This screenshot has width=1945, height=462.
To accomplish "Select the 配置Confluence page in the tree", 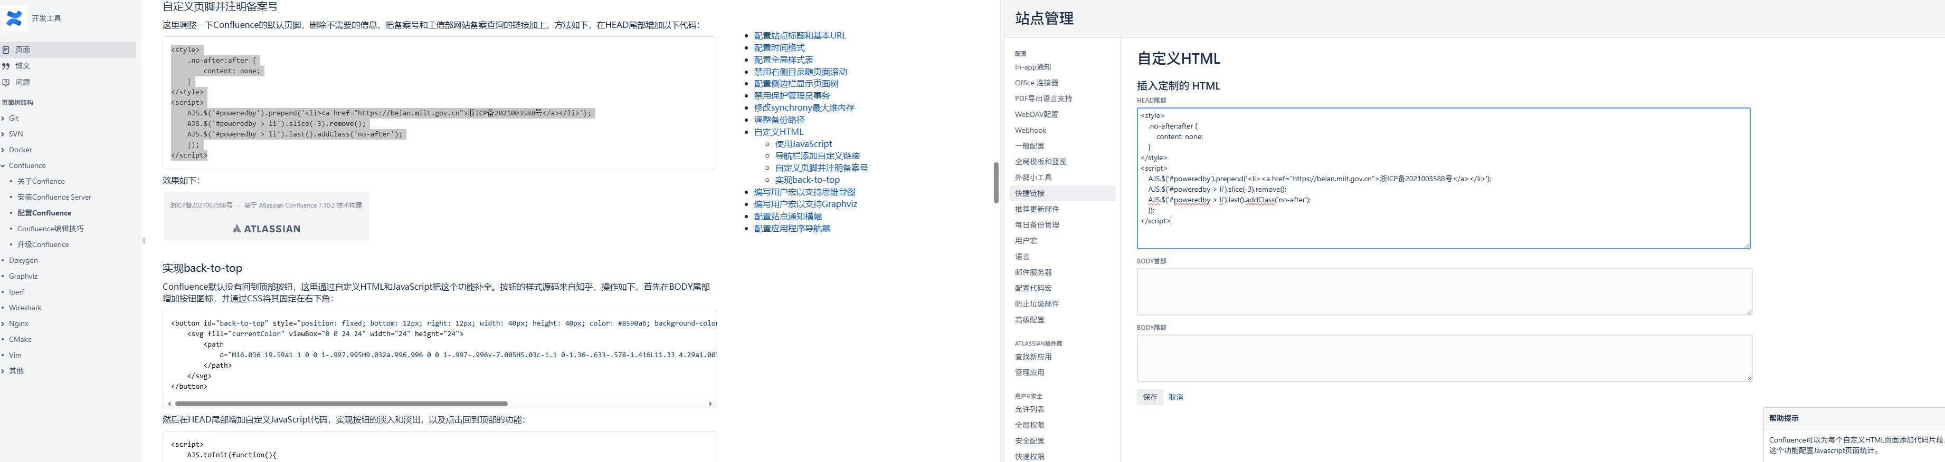I will click(44, 213).
